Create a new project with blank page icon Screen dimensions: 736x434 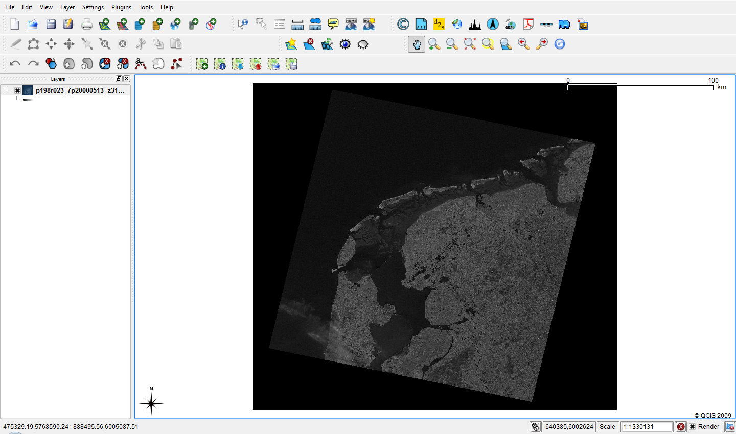(15, 24)
